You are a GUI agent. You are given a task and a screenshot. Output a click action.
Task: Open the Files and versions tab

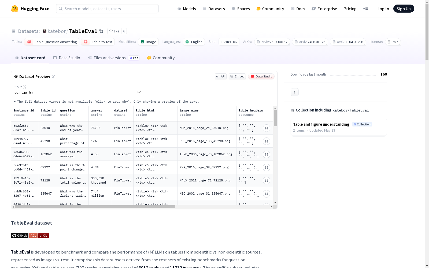point(113,58)
